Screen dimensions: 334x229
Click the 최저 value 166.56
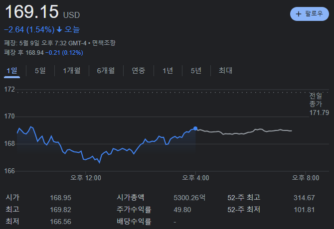tap(60, 222)
